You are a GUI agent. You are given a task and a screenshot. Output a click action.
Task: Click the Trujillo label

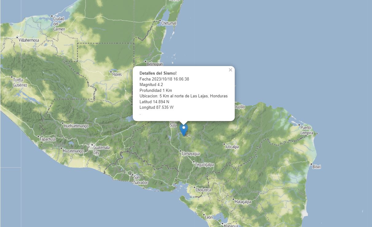(x=240, y=107)
